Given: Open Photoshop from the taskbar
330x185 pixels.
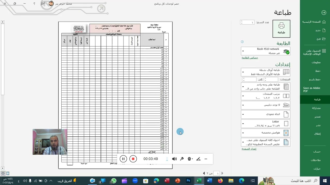Looking at the screenshot, I should (188, 181).
